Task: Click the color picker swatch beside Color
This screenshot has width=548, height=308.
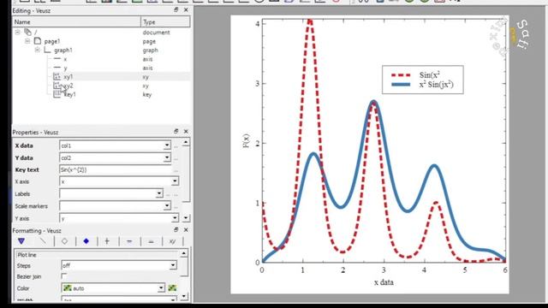Action: pos(172,288)
